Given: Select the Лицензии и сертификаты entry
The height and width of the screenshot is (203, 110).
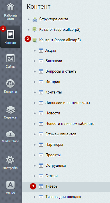Looking at the screenshot, I should 68,103.
